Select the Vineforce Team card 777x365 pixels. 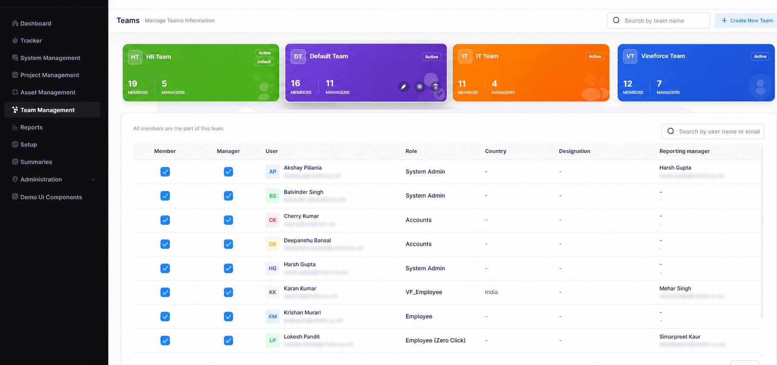point(696,73)
